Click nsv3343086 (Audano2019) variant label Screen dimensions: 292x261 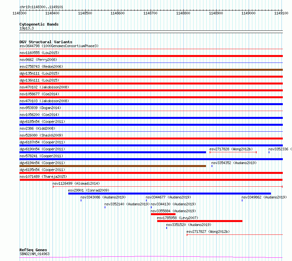click(x=103, y=197)
